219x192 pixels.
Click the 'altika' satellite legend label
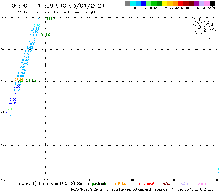tap(121, 183)
